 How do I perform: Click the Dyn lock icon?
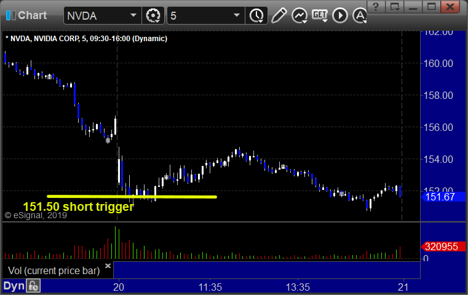tap(33, 286)
